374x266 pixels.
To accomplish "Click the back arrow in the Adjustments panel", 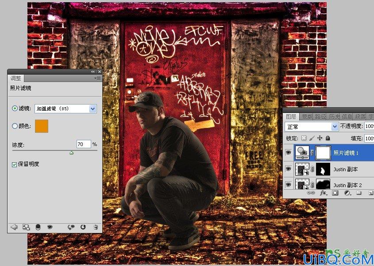I will tap(14, 227).
